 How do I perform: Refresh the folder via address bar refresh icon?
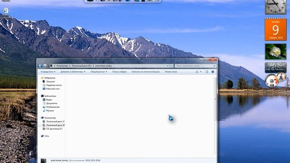tap(171, 66)
